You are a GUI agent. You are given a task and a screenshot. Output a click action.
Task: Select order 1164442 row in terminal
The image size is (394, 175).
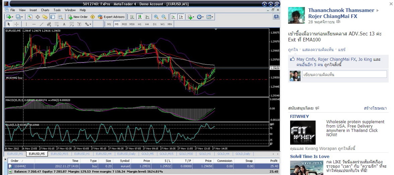(x=143, y=166)
